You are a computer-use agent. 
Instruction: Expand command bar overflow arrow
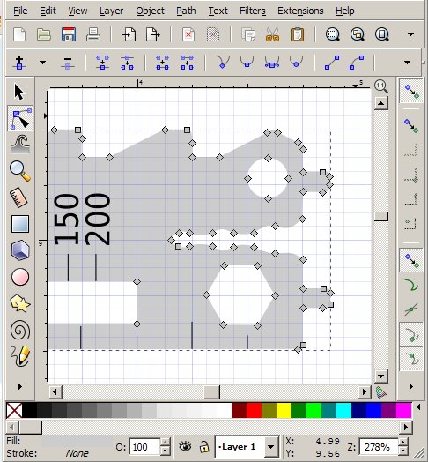[411, 34]
